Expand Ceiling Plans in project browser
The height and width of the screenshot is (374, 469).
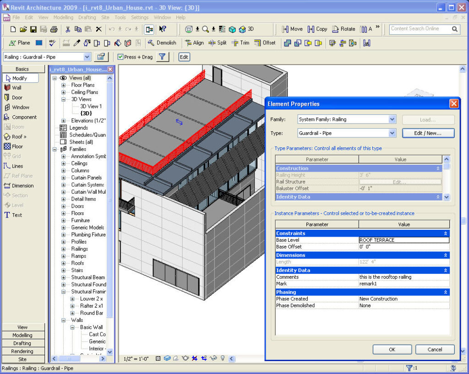pos(63,92)
